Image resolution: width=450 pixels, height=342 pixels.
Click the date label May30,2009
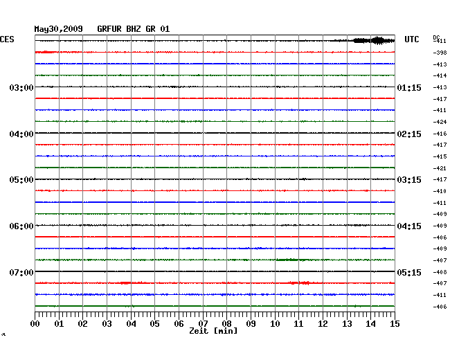[59, 29]
